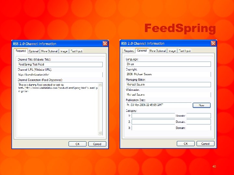
Task: Click the Category 1 input field
Action: click(x=153, y=116)
